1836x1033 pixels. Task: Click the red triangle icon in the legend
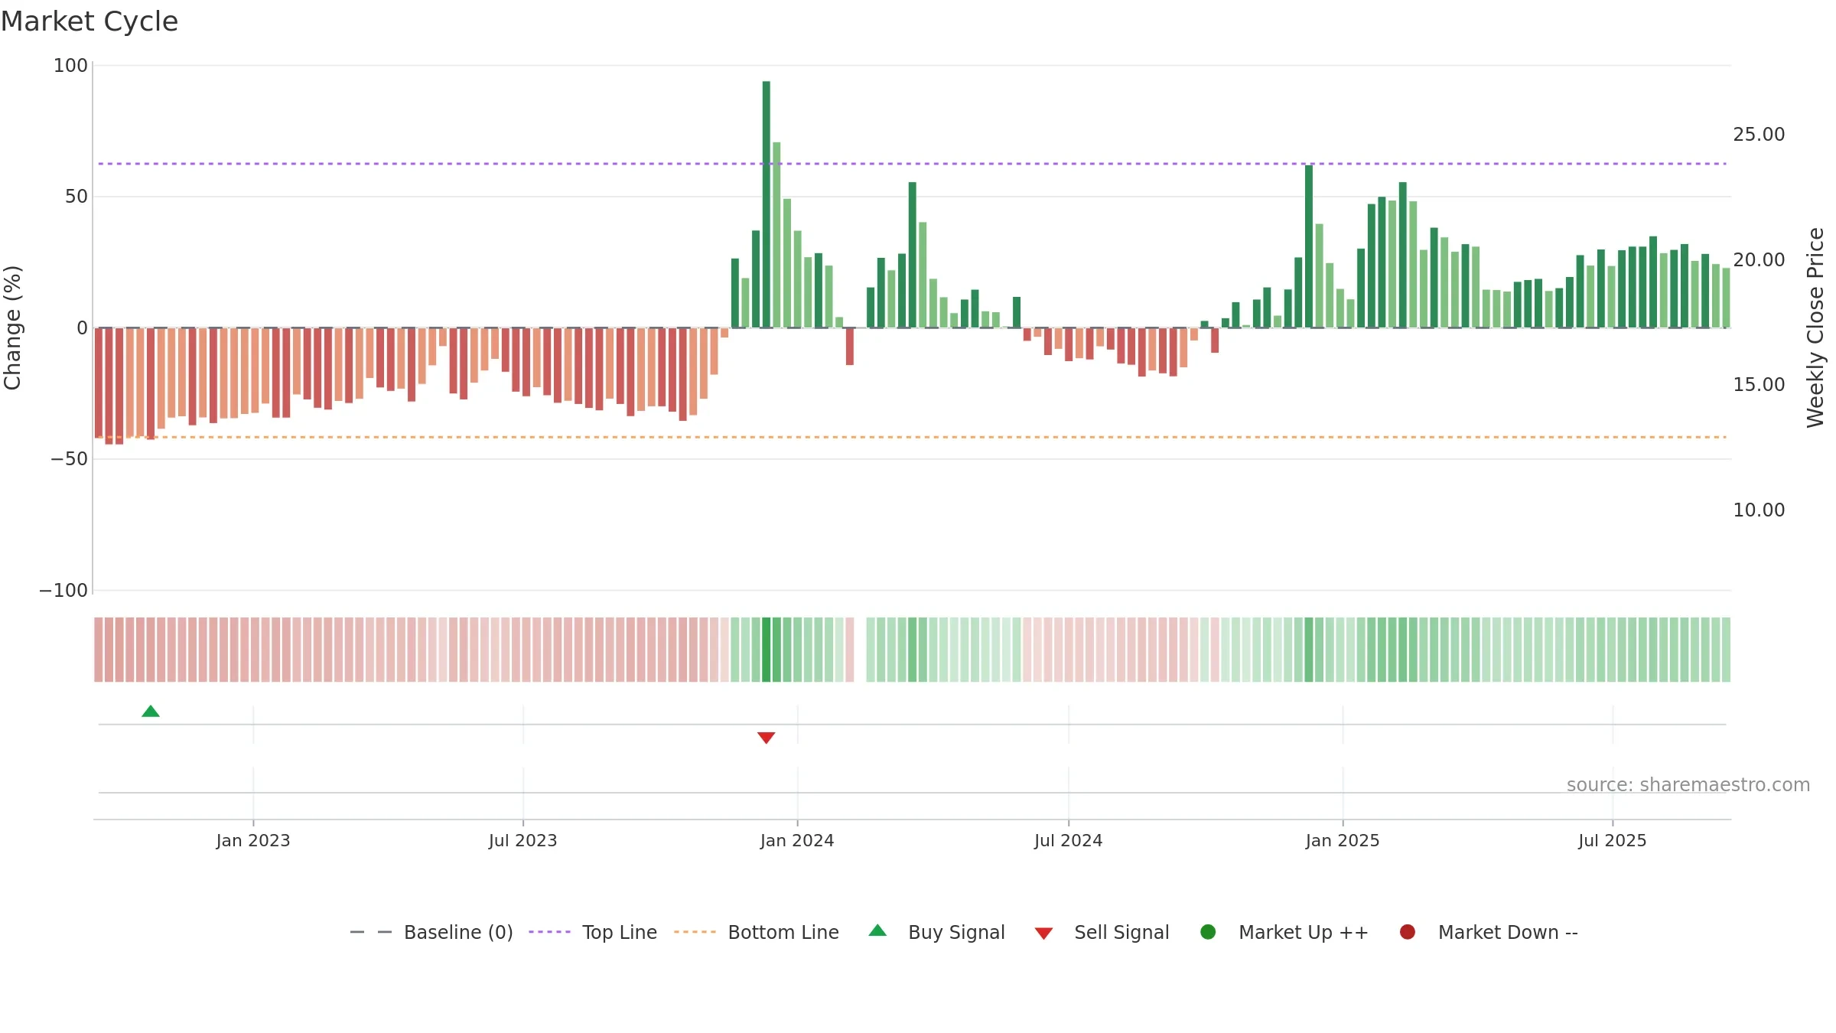point(1044,934)
